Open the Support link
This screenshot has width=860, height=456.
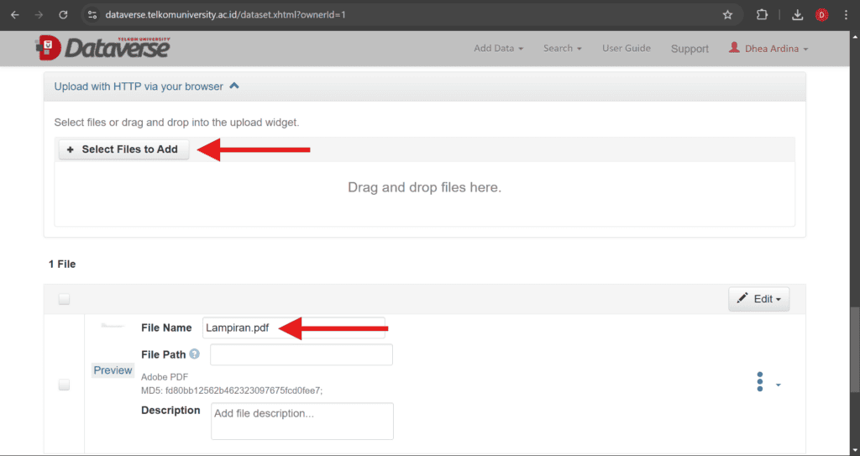[690, 49]
